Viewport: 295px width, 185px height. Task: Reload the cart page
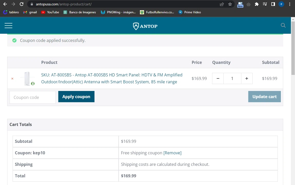point(22,4)
